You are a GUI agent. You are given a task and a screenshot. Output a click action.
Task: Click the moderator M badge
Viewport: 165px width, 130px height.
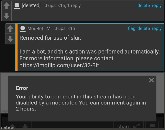pyautogui.click(x=48, y=29)
